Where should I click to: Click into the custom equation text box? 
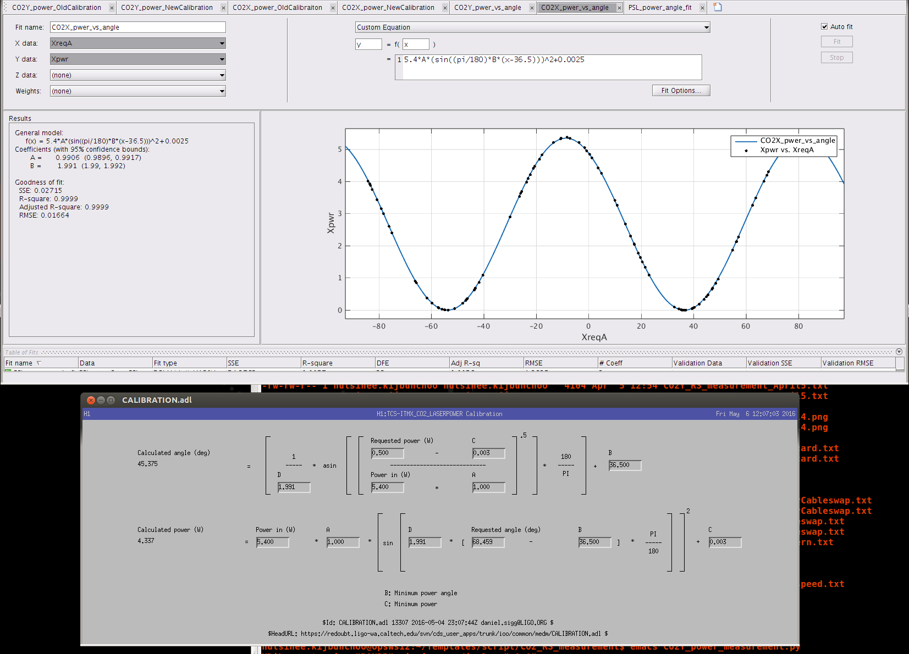549,67
